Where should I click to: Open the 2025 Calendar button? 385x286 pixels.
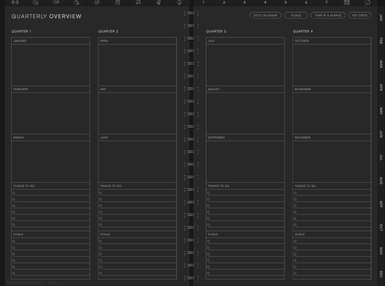265,15
